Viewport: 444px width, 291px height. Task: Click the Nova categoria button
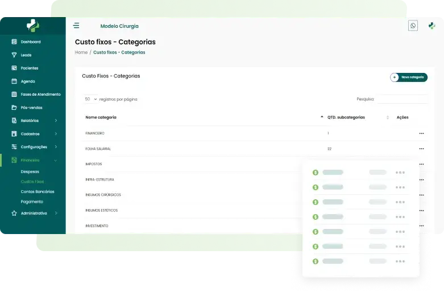tap(409, 77)
